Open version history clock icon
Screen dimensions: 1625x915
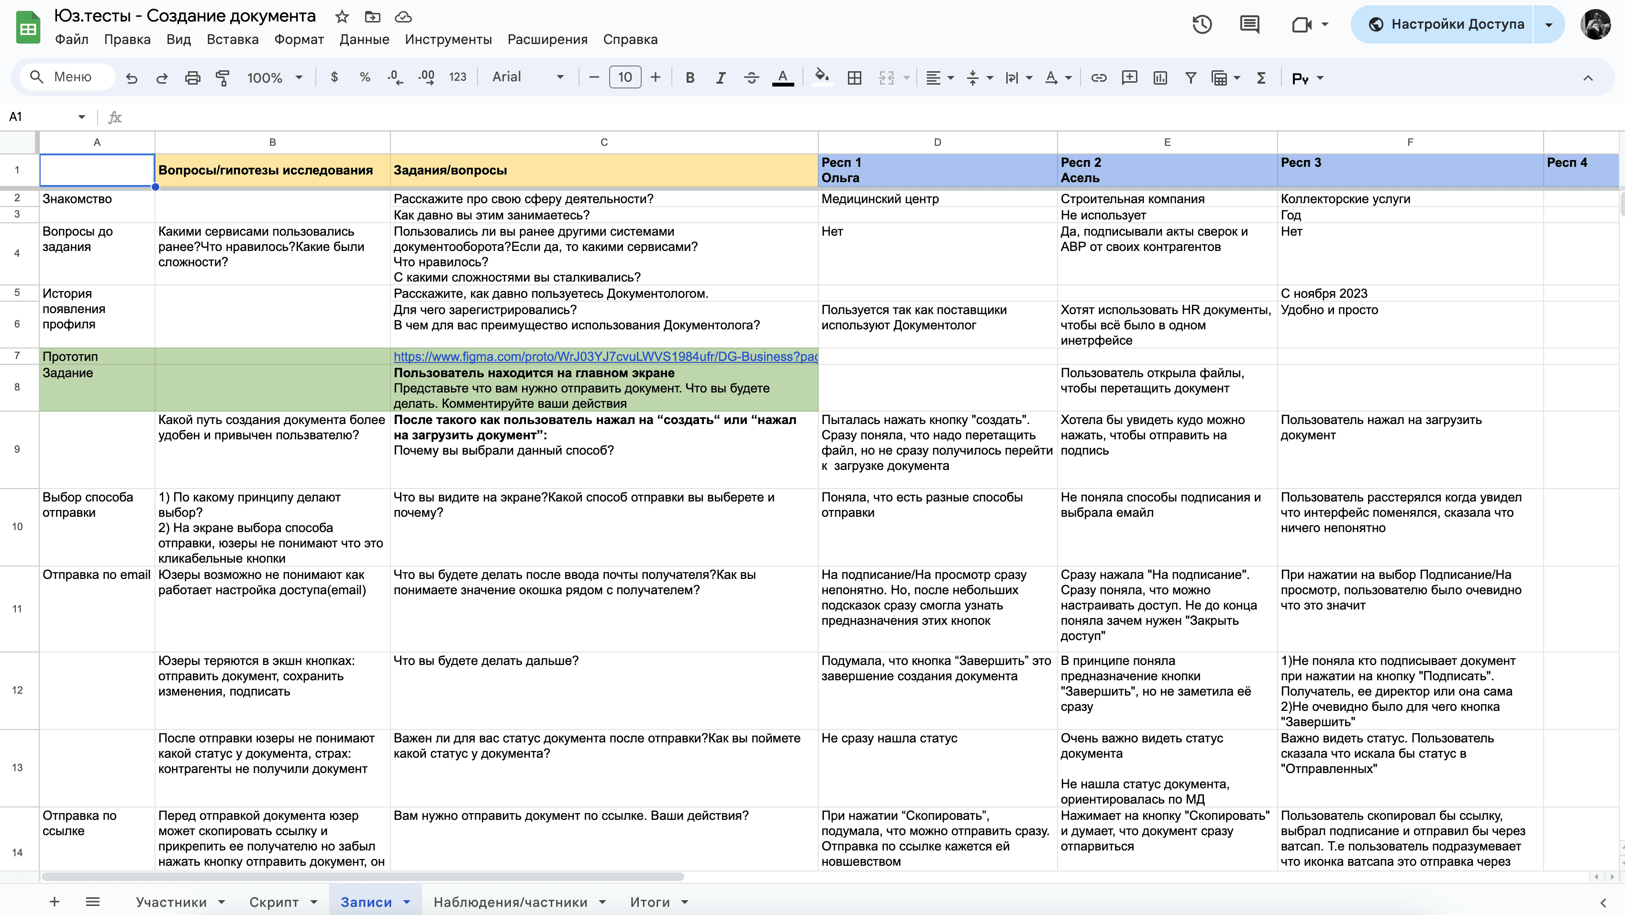[1202, 24]
